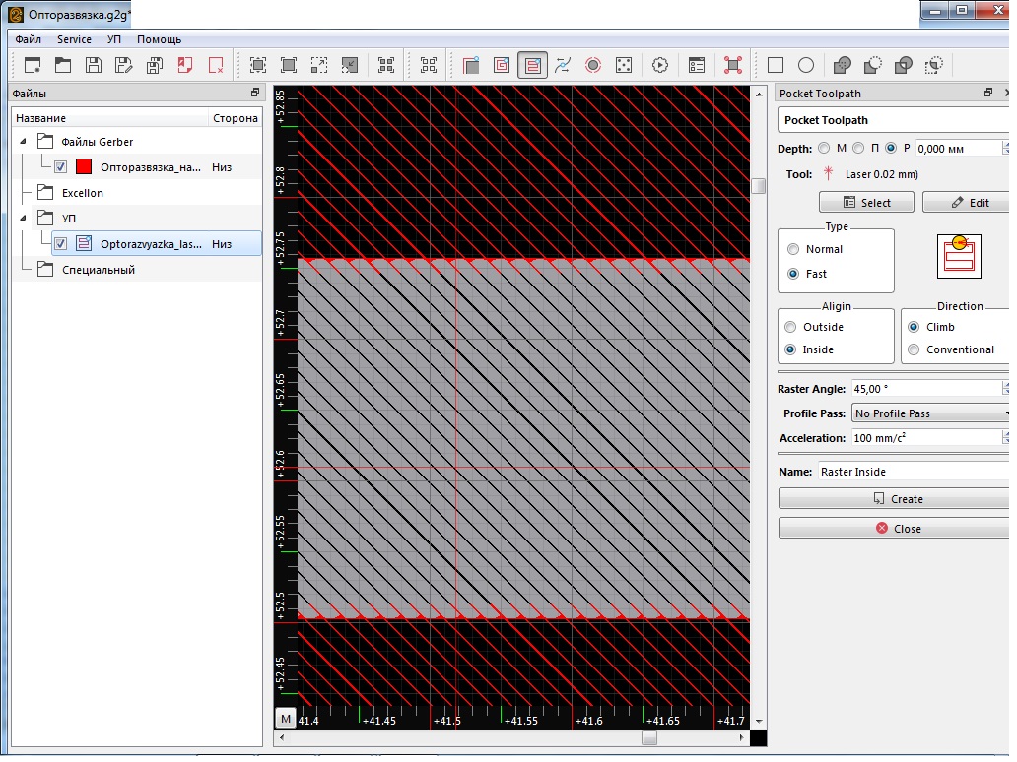Select the Normal type radio button
This screenshot has width=1017, height=762.
(x=793, y=249)
